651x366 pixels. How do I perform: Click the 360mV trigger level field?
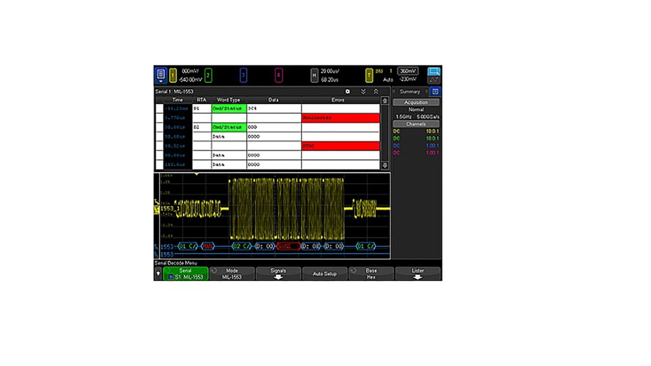408,71
